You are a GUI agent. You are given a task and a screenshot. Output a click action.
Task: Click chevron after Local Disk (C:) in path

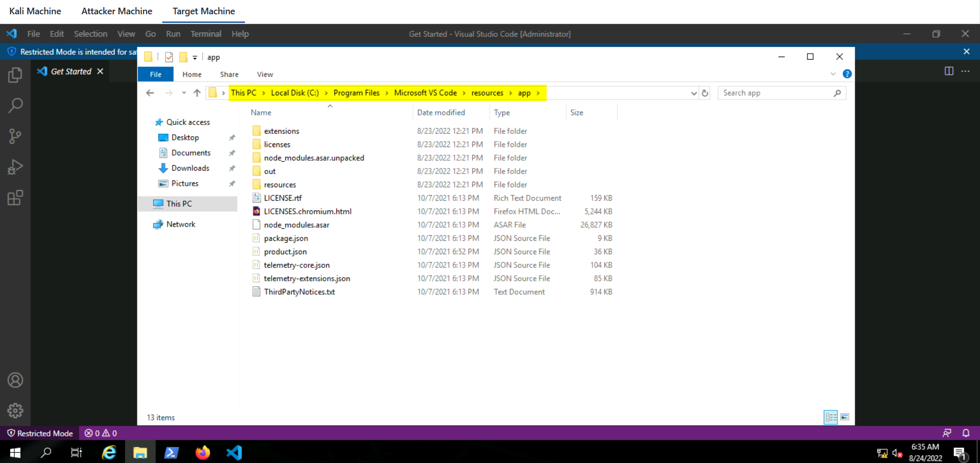click(x=326, y=93)
